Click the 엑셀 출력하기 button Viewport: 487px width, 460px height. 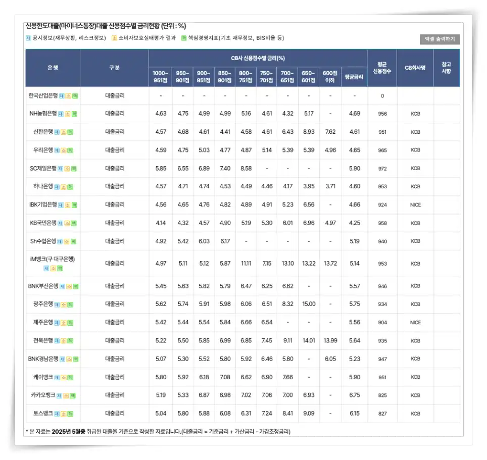click(440, 39)
